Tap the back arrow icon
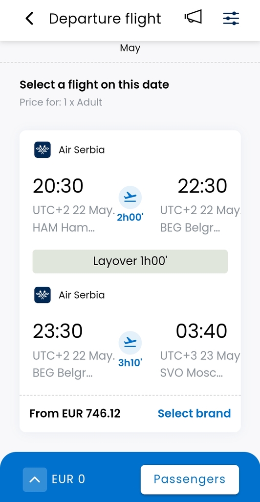The image size is (260, 502). point(29,19)
